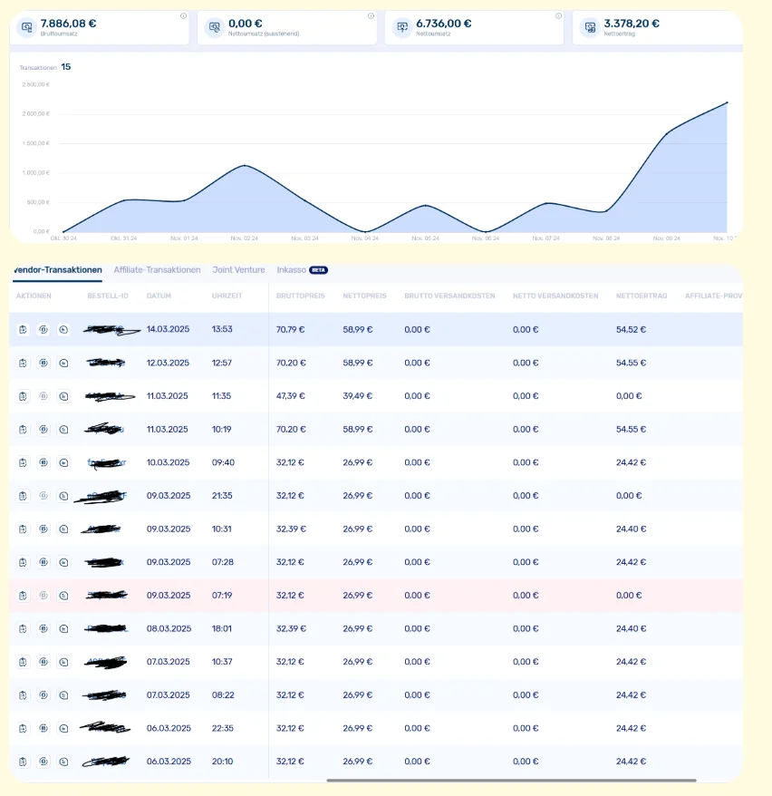Viewport: 772px width, 796px height.
Task: Open the clipboard icon for the 08:22 order
Action: click(x=23, y=695)
